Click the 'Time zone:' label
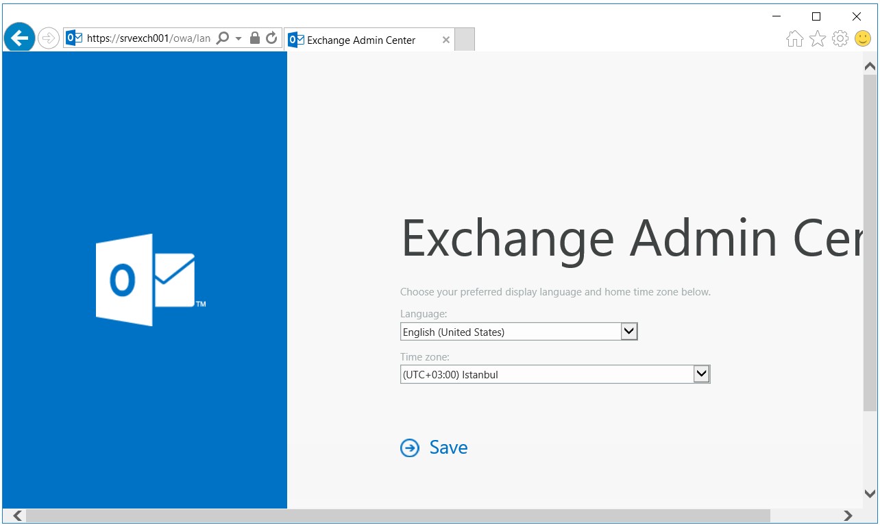 coord(425,357)
